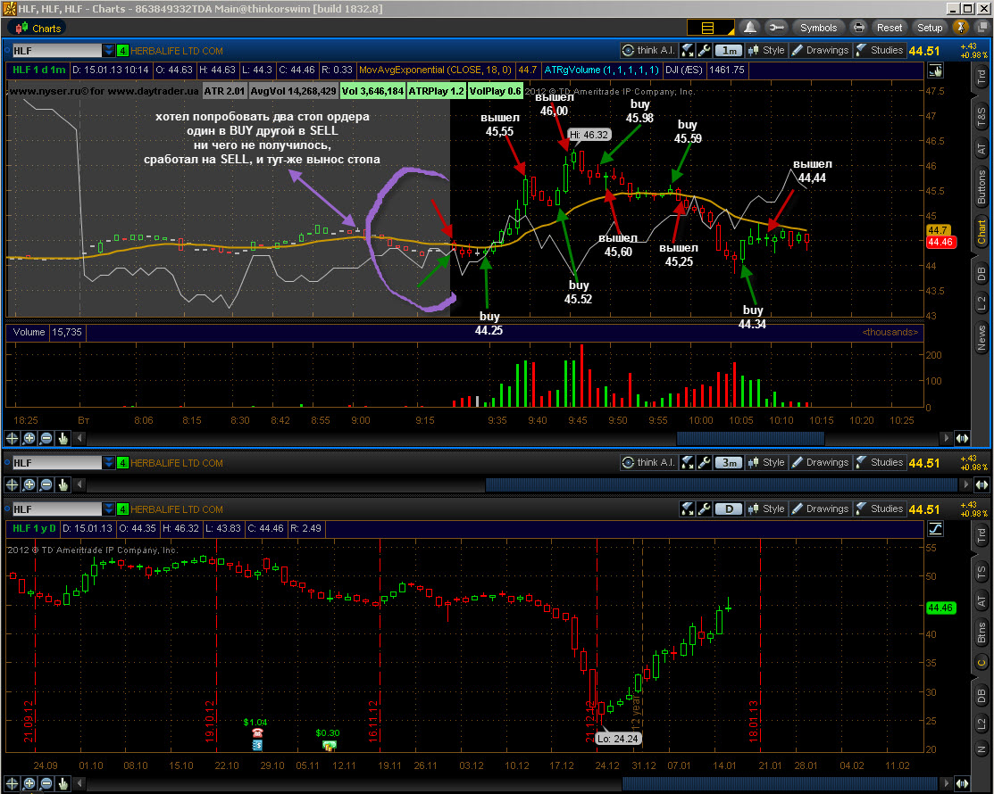994x794 pixels.
Task: Click the printer icon in the top toolbar
Action: point(859,28)
